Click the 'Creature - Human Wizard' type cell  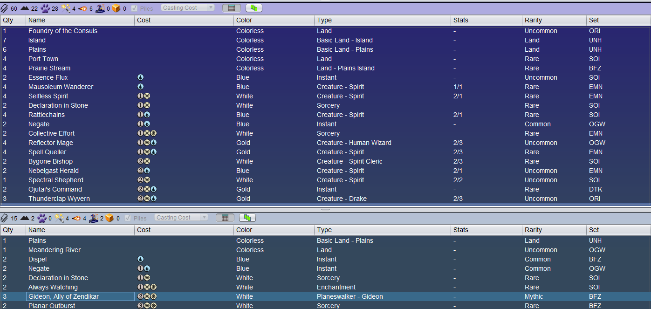pyautogui.click(x=354, y=143)
